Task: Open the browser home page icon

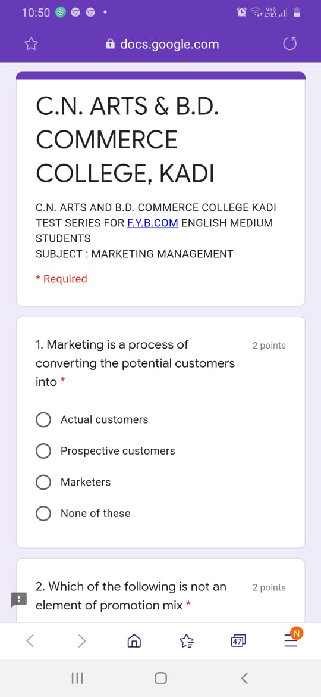Action: point(134,640)
